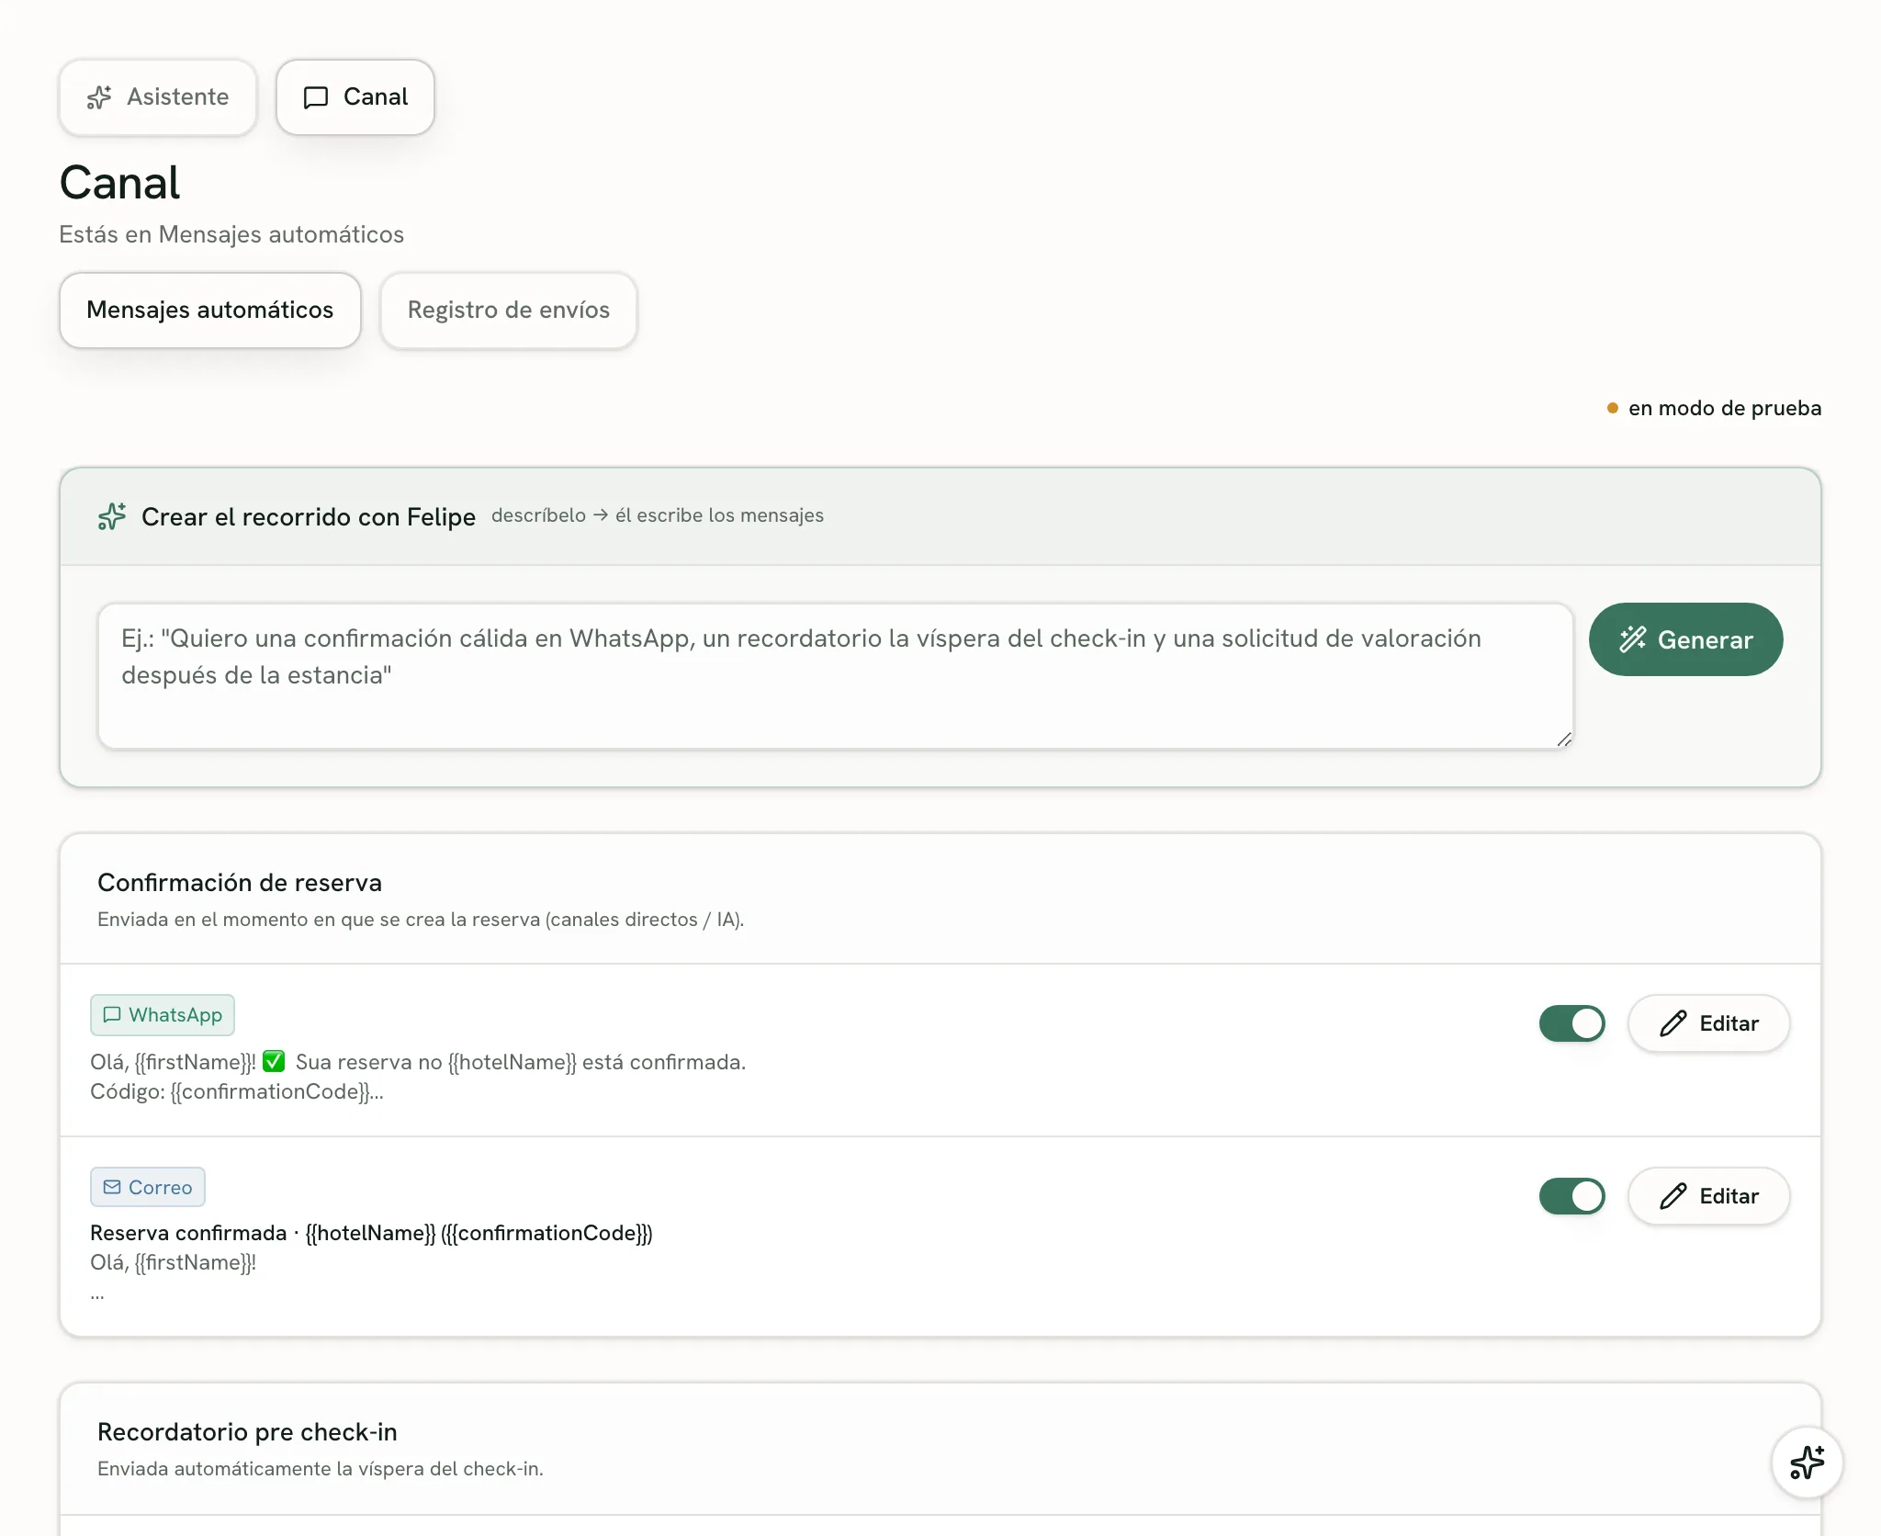
Task: Click the en modo de prueba status
Action: pos(1714,408)
